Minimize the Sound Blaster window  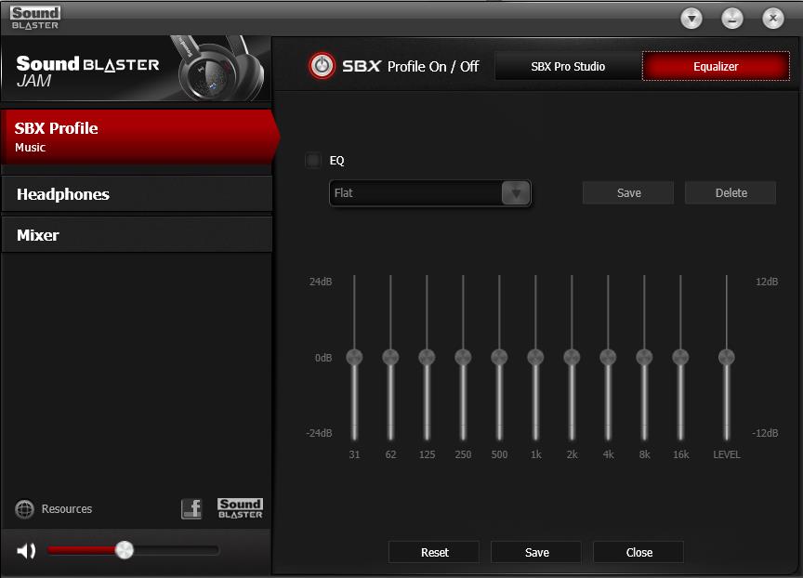click(x=731, y=19)
